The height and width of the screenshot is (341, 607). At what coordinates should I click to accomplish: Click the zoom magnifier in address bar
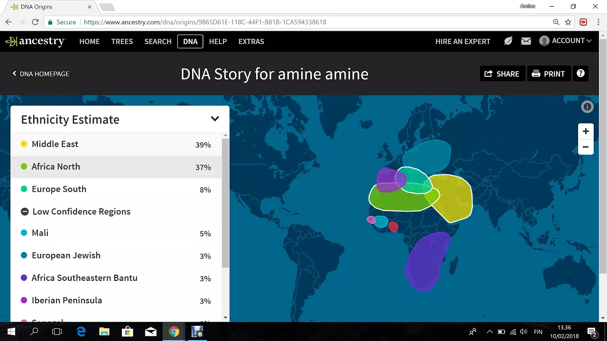click(556, 22)
